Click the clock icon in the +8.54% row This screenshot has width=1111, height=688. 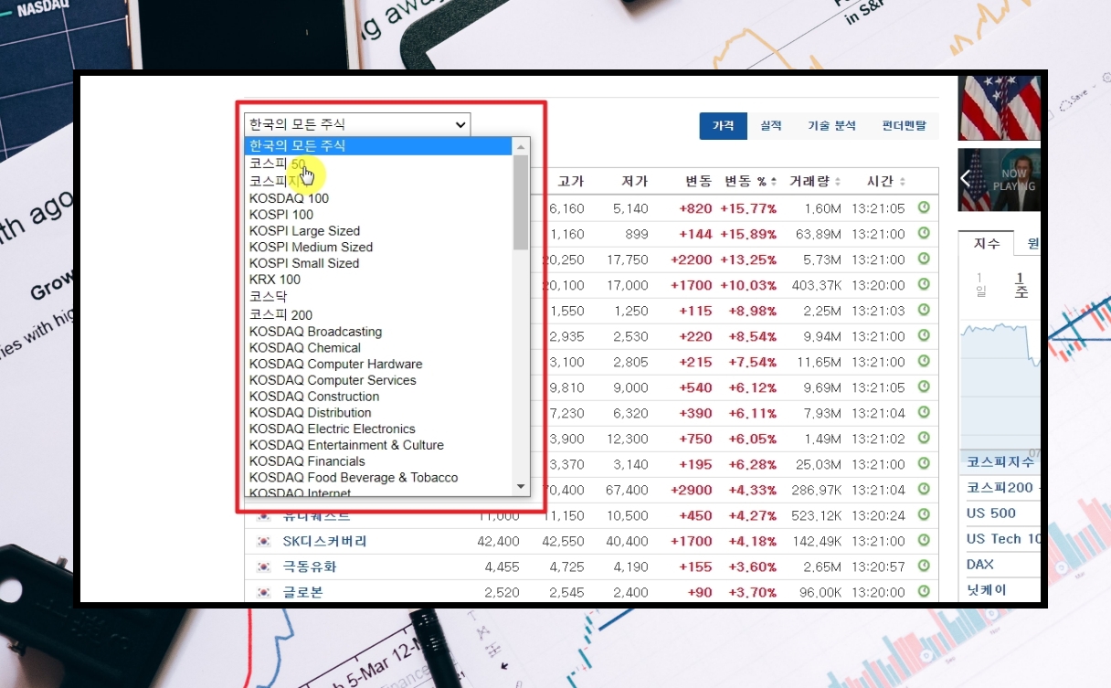coord(924,336)
